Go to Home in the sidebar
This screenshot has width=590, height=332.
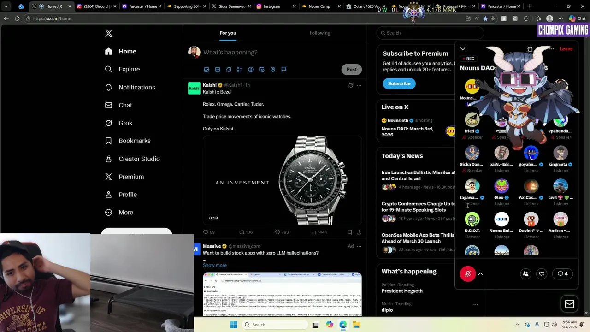click(121, 51)
